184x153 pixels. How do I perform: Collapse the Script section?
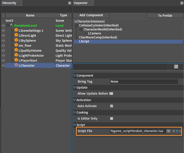75,125
